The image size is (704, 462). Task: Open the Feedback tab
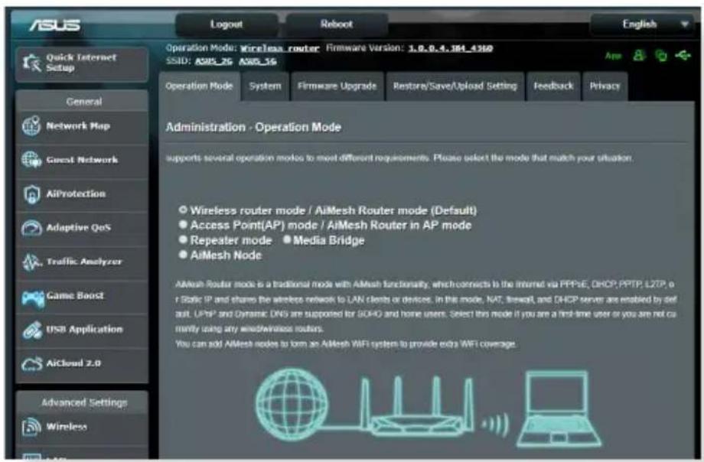553,86
